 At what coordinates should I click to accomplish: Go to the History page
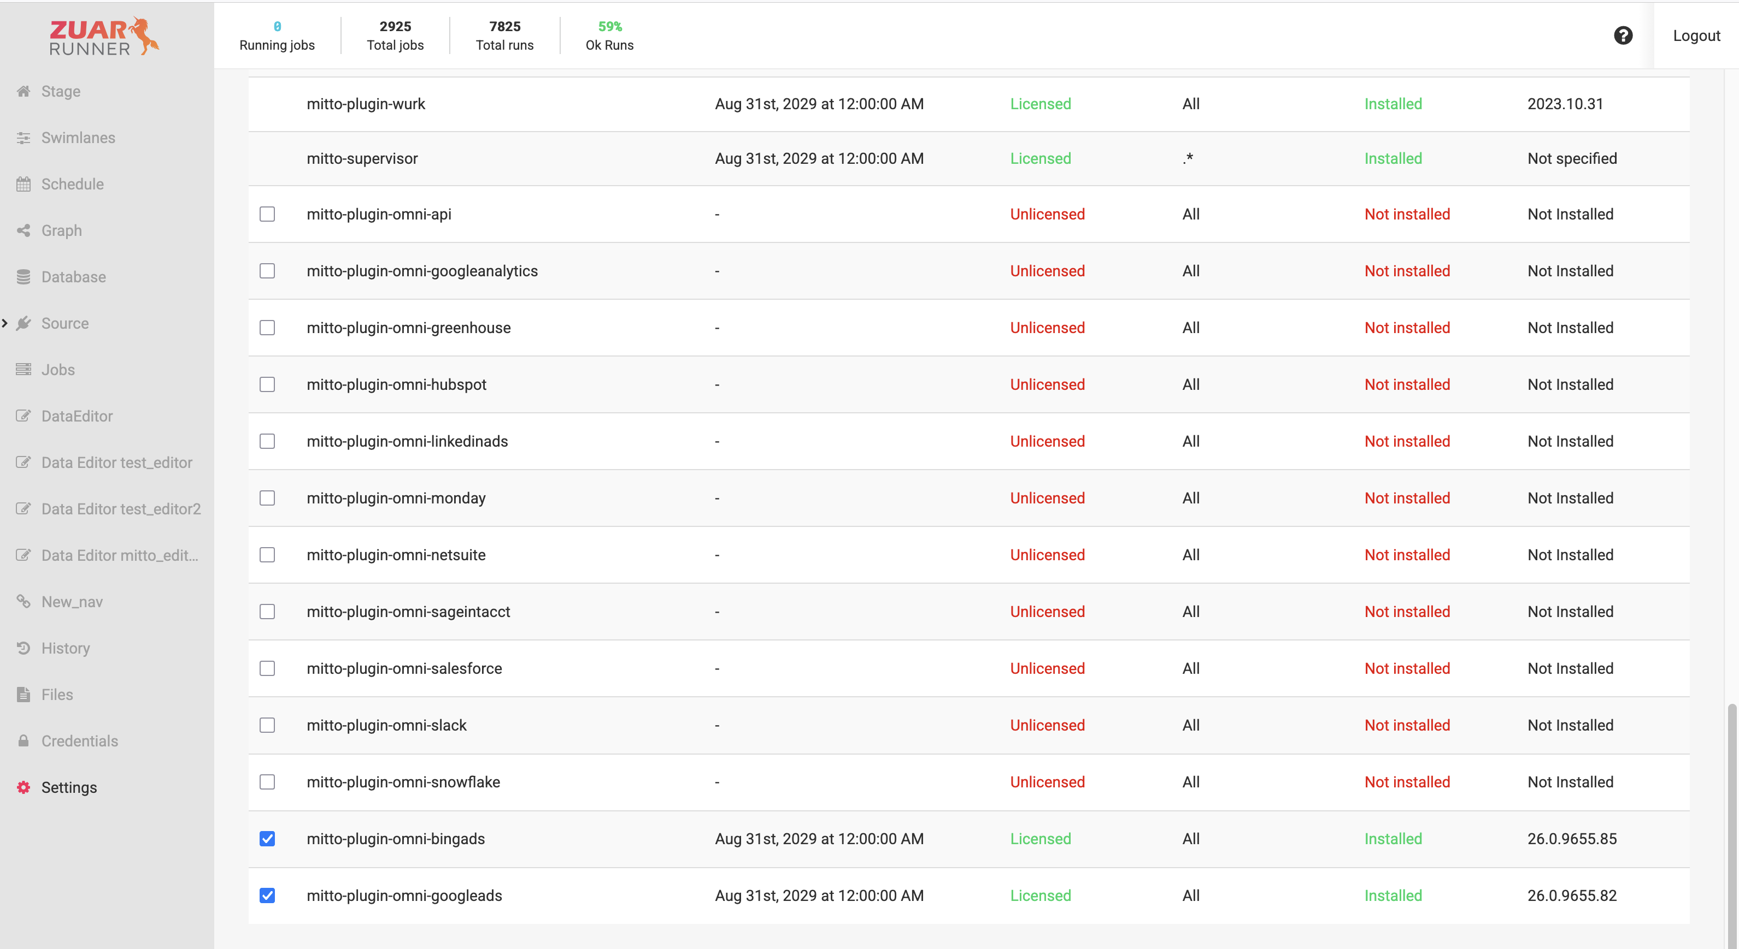tap(66, 648)
